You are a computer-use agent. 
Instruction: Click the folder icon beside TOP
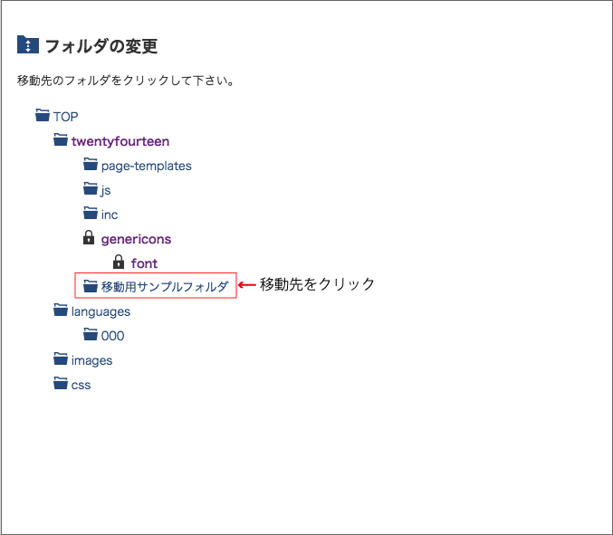coord(43,115)
